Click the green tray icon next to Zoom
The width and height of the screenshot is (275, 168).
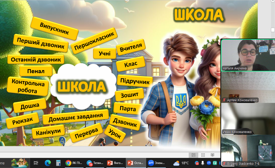215,163
